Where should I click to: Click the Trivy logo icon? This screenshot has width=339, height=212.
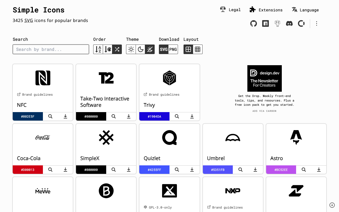click(169, 78)
